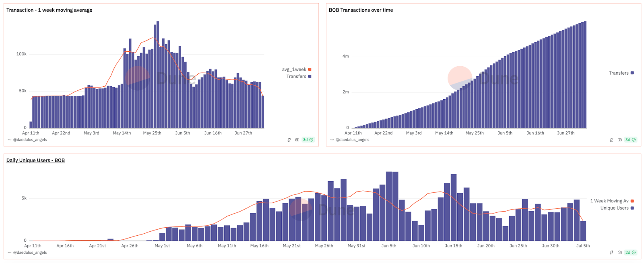Open @daedalus_angels link under Daily Unique Users chart
Viewport: 644px width, 263px height.
[x=30, y=253]
